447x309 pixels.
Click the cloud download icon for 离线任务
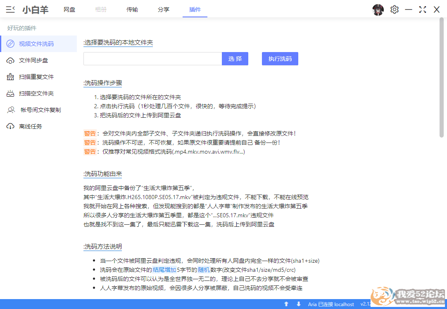point(10,126)
